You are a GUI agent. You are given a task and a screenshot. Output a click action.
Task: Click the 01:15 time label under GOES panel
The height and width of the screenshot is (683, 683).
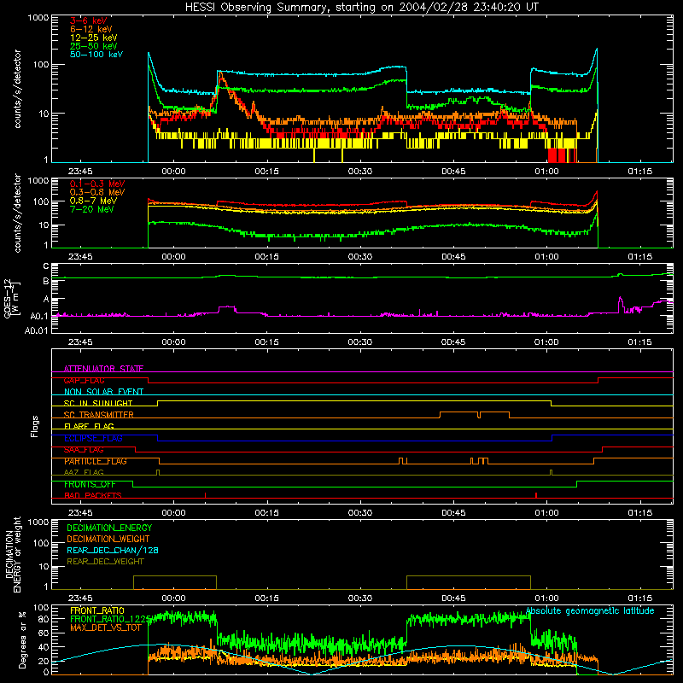click(639, 342)
